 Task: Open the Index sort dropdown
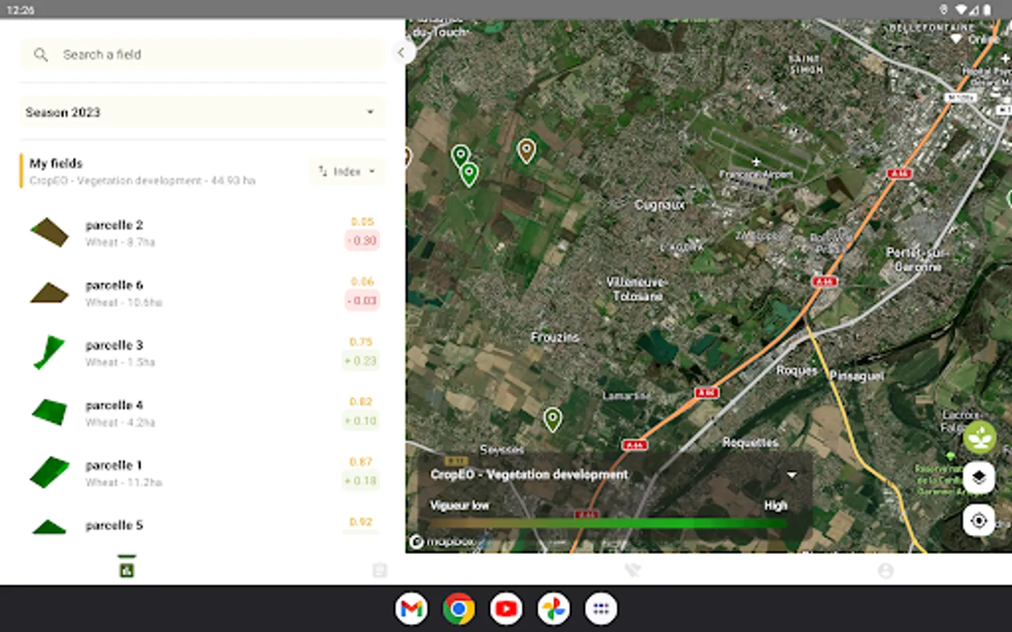pos(347,171)
